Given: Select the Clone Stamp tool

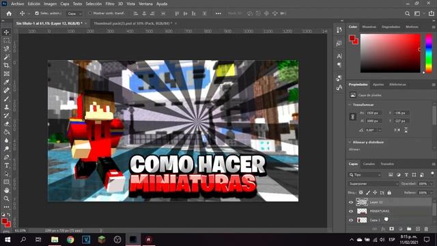Looking at the screenshot, I should pyautogui.click(x=6, y=107).
